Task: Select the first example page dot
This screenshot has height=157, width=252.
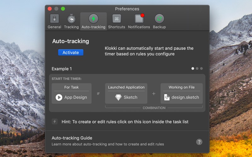Action: [193, 68]
